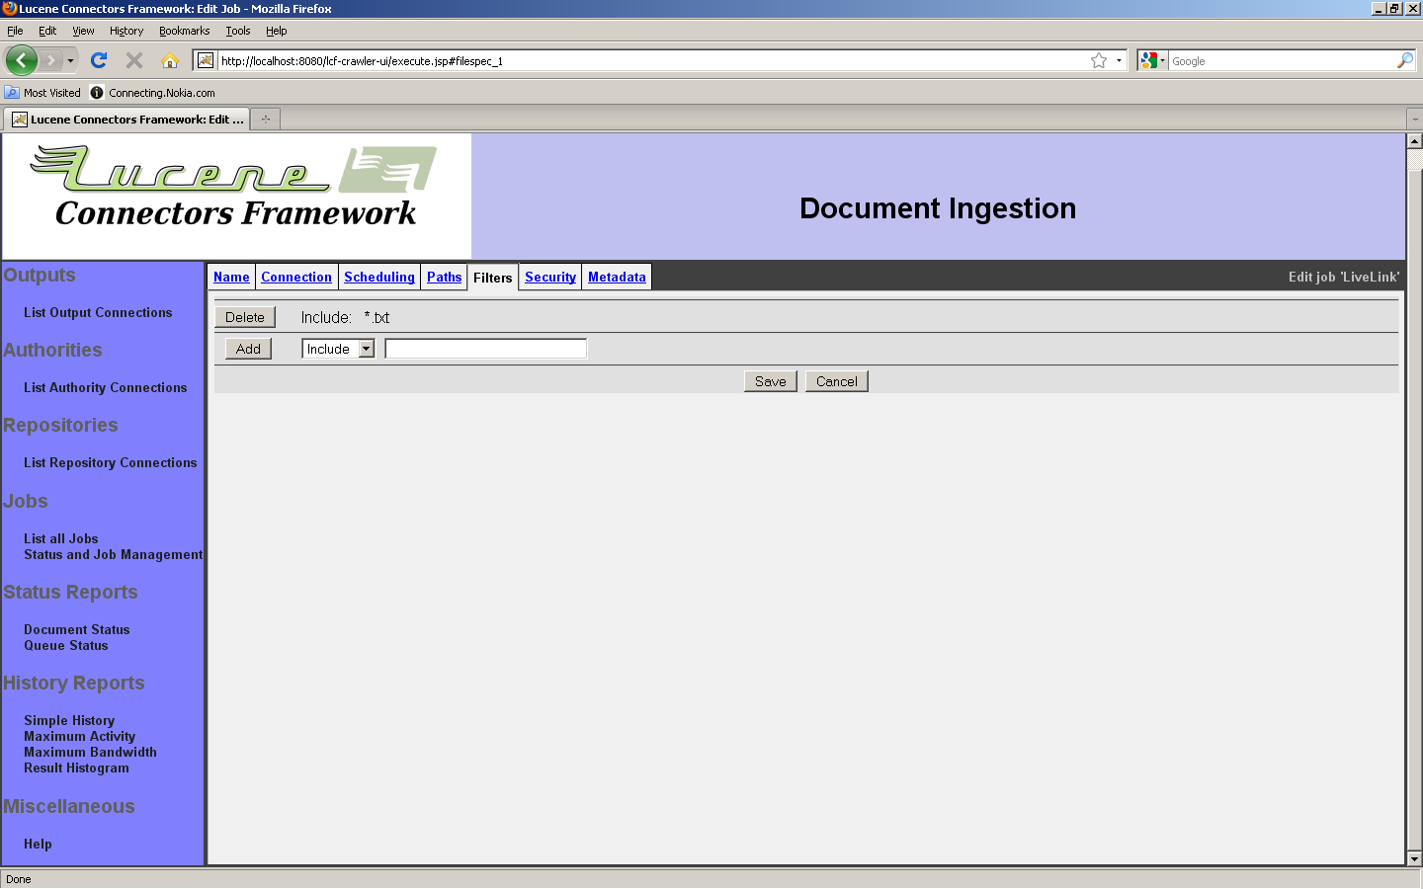Screen dimensions: 1423x889
Task: Click the Reload page icon
Action: coord(99,60)
